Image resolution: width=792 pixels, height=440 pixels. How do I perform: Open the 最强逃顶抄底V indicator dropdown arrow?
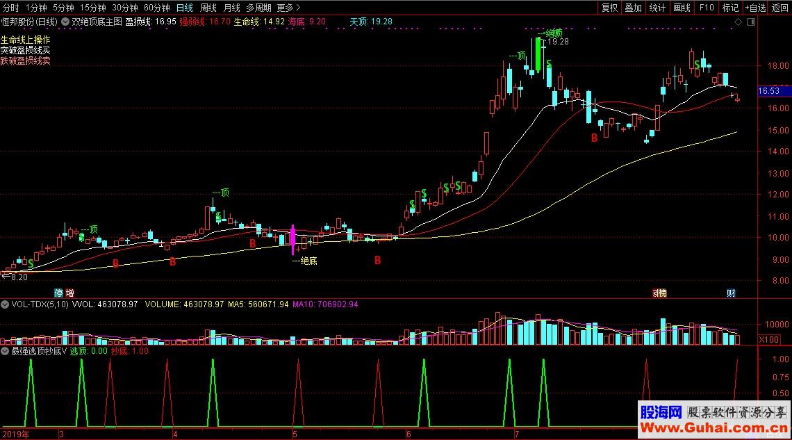5,351
